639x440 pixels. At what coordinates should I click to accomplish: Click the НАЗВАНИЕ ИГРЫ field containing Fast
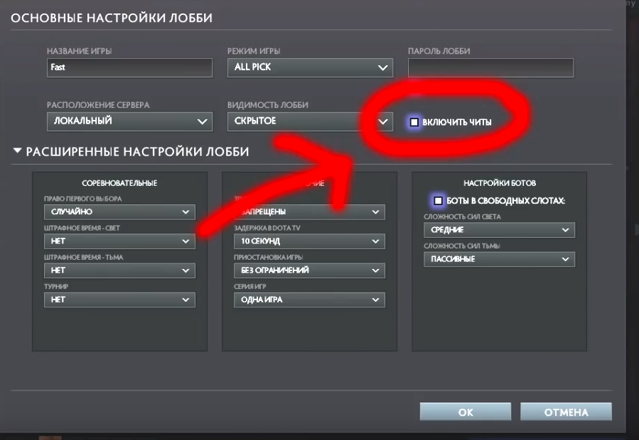coord(129,67)
